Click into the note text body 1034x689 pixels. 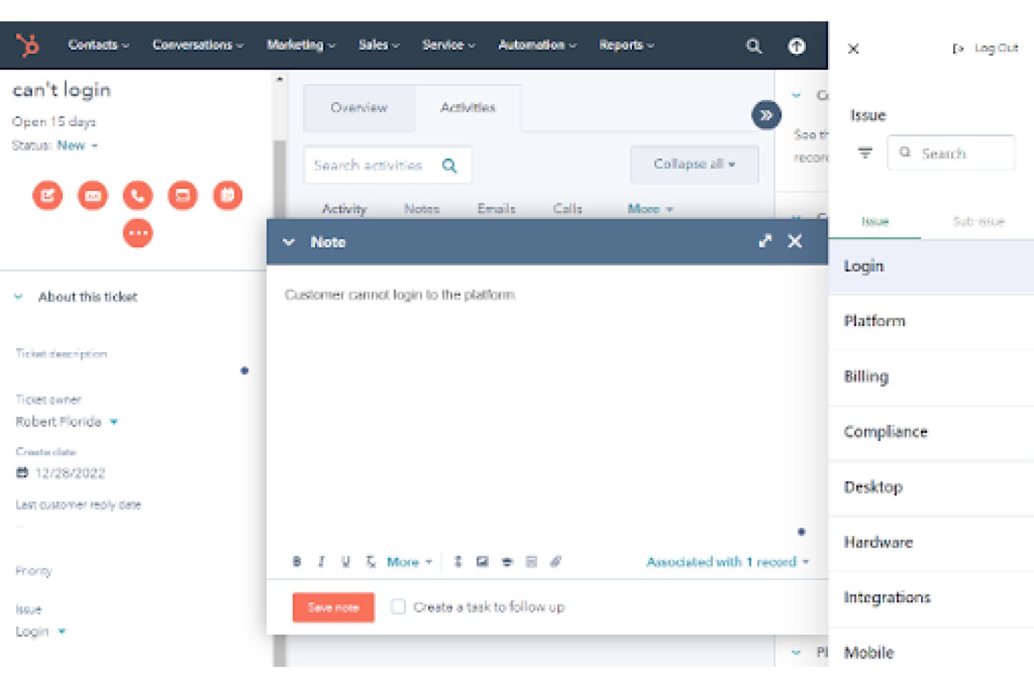click(x=547, y=407)
